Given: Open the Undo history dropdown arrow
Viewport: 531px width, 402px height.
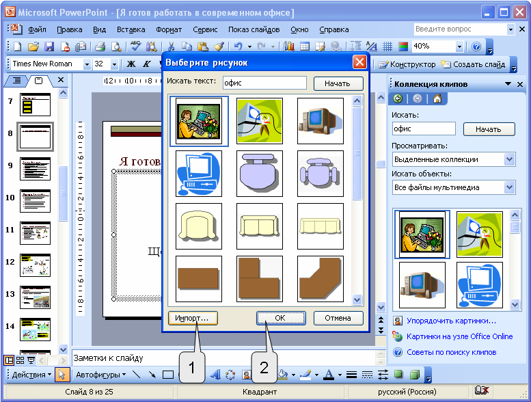Looking at the screenshot, I should 249,46.
